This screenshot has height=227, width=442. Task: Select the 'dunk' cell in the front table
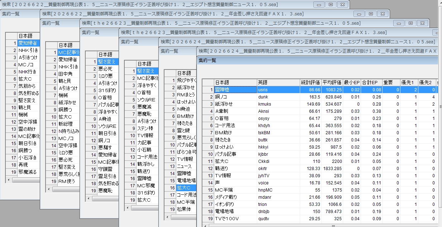[278, 97]
